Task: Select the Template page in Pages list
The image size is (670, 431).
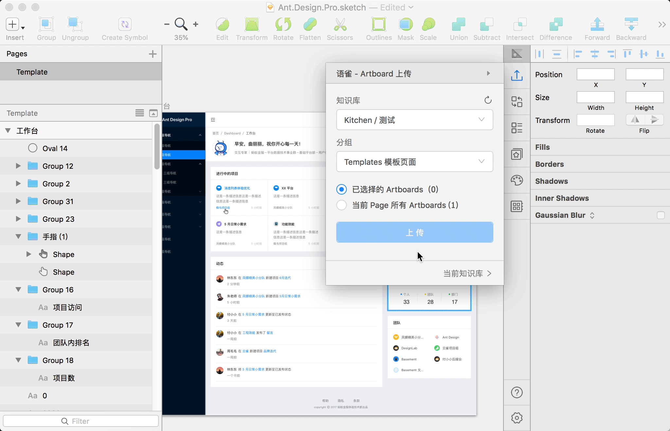Action: pyautogui.click(x=32, y=72)
